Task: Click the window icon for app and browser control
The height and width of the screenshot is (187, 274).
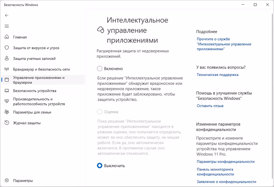Action: click(7, 80)
